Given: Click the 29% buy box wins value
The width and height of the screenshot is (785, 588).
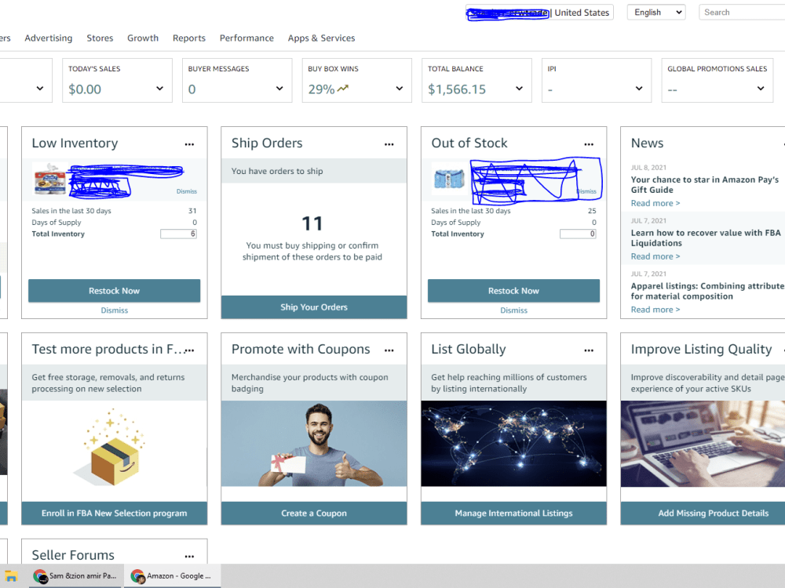Looking at the screenshot, I should 321,89.
